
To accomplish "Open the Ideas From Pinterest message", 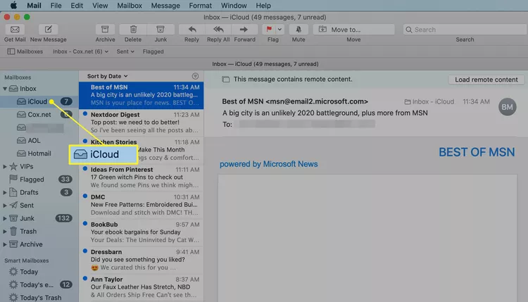I will click(x=141, y=177).
